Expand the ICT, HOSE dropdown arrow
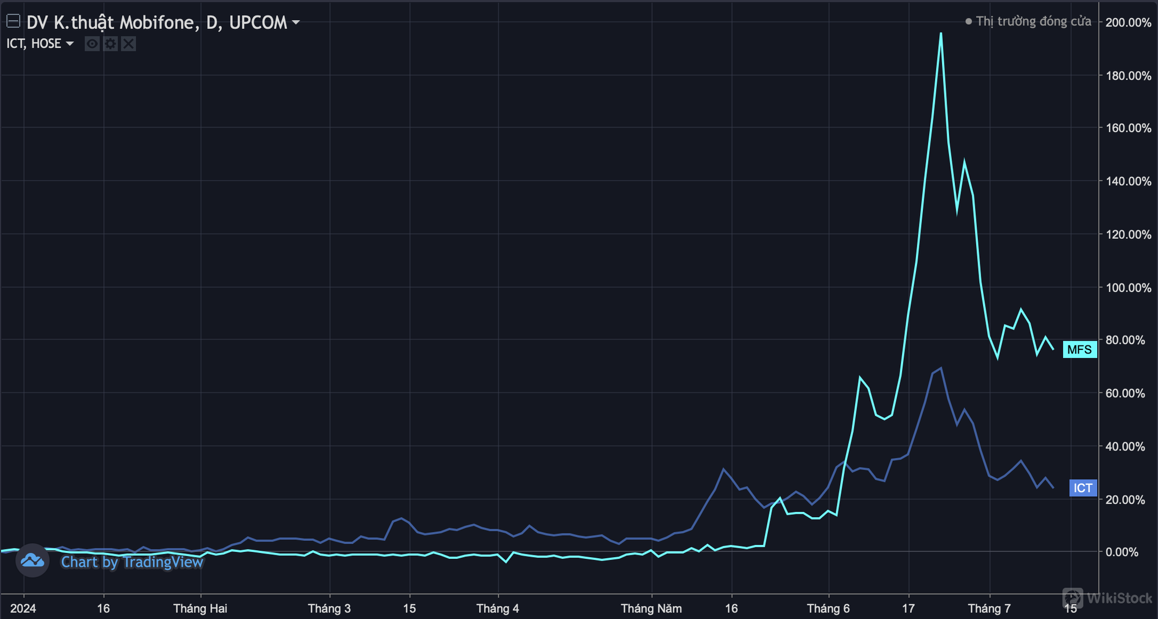The image size is (1158, 619). coord(70,44)
